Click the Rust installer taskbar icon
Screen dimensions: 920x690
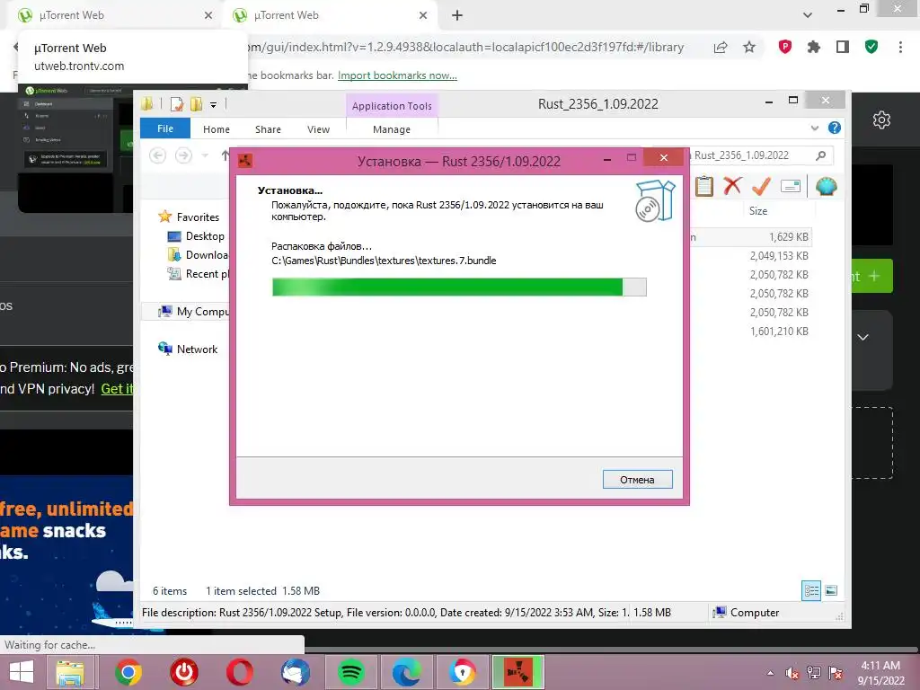coord(517,672)
